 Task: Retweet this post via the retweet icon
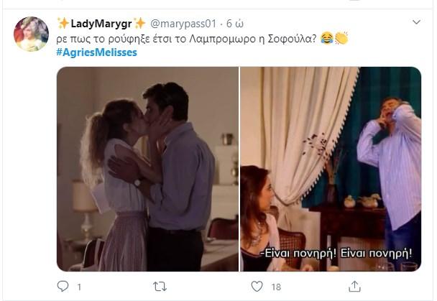point(160,287)
